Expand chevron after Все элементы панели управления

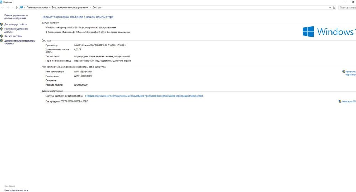(x=90, y=7)
